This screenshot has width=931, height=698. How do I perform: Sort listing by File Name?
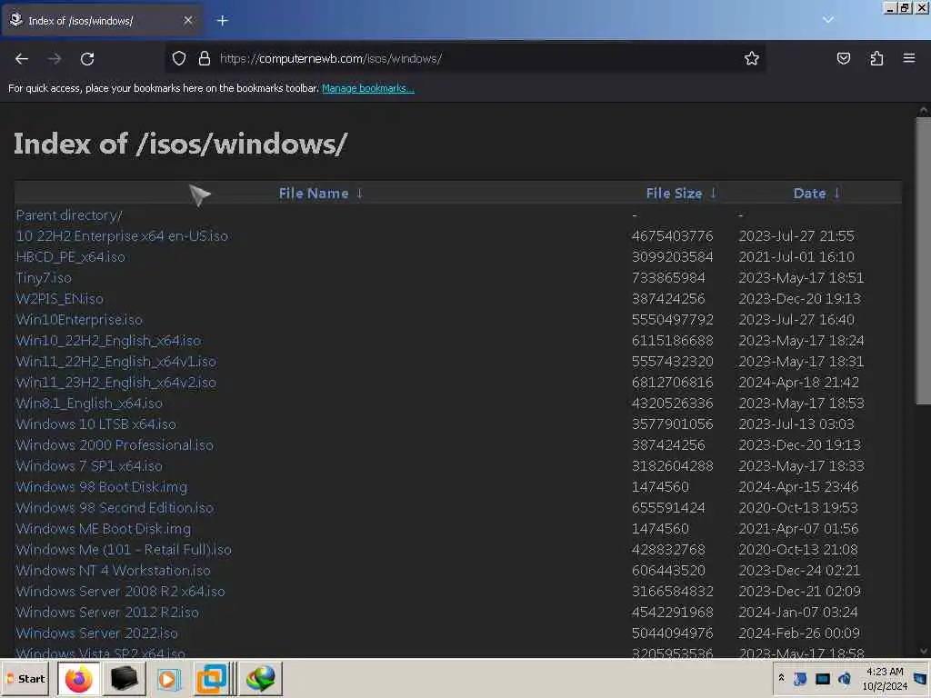[x=314, y=194]
